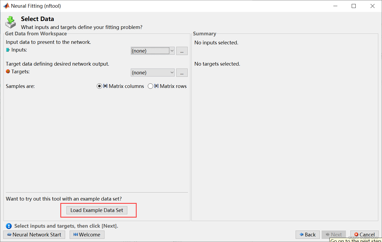Image resolution: width=382 pixels, height=242 pixels.
Task: Click the Inputs arrow icon
Action: pos(8,50)
